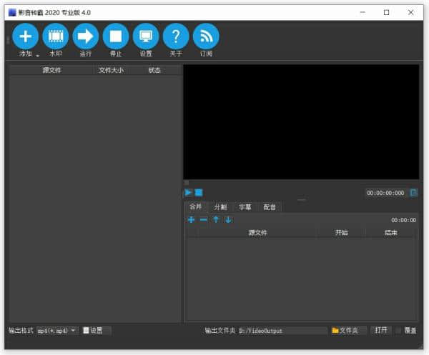Image resolution: width=429 pixels, height=355 pixels.
Task: Click the 打开 open button
Action: [x=382, y=331]
